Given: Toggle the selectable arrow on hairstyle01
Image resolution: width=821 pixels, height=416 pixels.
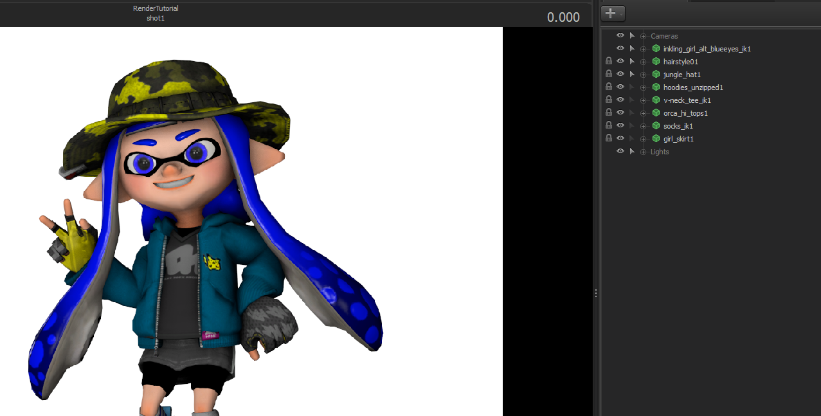Looking at the screenshot, I should click(632, 61).
